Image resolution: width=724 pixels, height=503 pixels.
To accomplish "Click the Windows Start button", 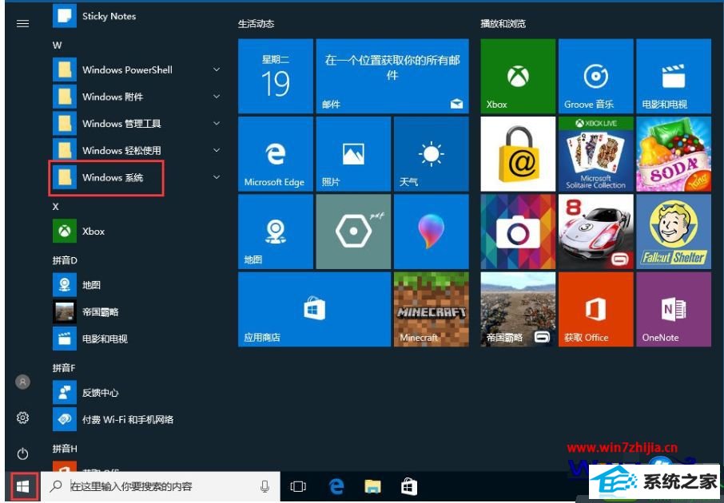I will 22,486.
